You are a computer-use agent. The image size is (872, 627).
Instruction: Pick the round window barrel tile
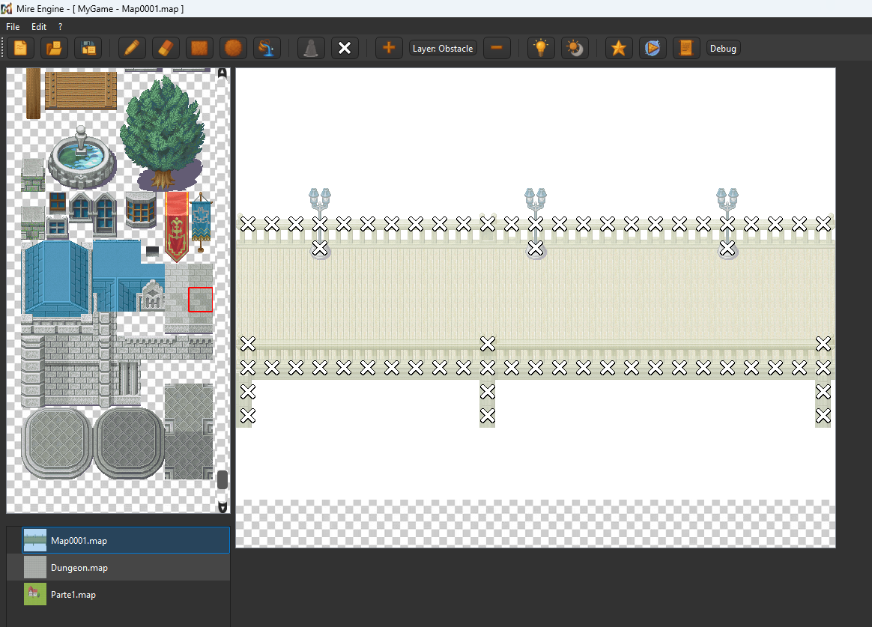click(141, 210)
